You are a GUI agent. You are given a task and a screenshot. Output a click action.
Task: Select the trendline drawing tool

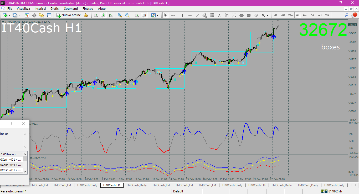197,15
